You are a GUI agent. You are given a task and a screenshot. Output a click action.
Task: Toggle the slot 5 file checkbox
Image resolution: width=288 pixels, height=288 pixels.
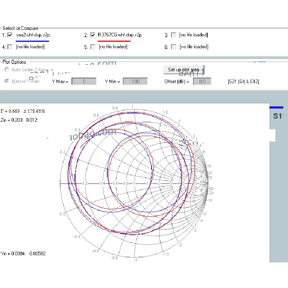coord(93,46)
